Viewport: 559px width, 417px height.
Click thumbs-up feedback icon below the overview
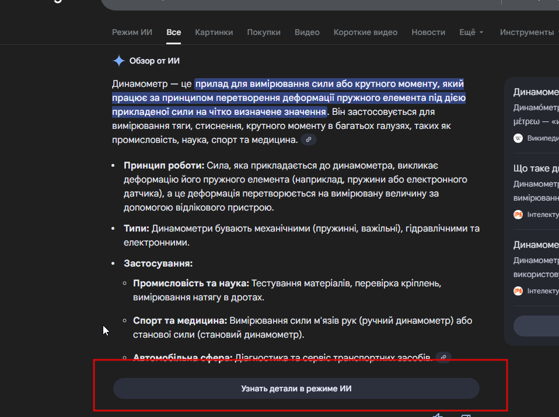pos(438,415)
